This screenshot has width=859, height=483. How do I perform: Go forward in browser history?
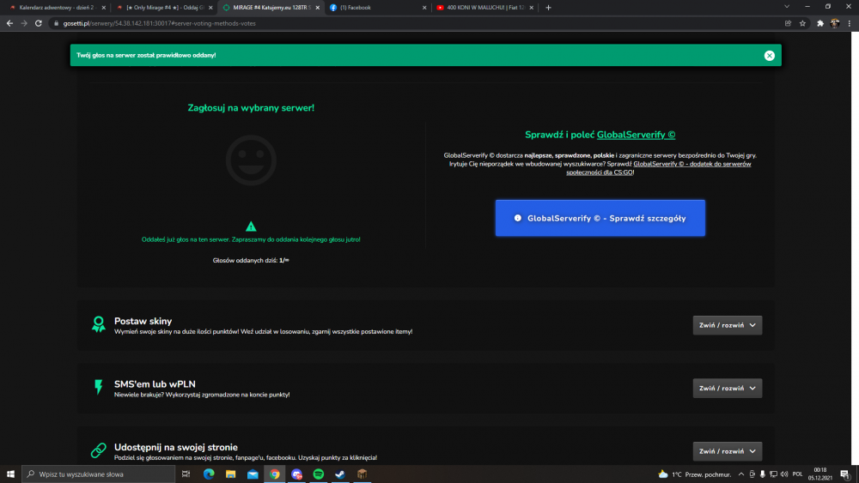point(24,23)
